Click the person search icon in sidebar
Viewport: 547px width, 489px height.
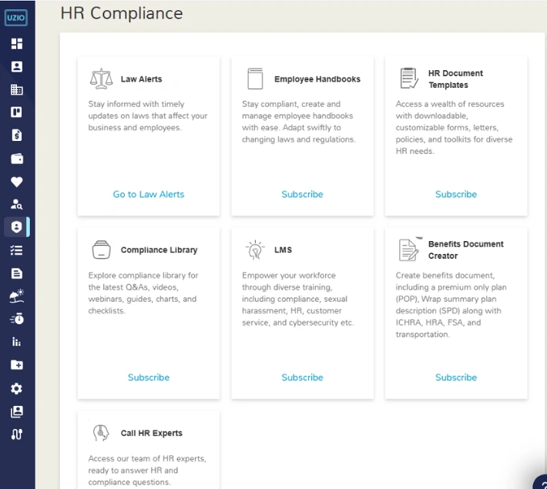click(x=16, y=204)
